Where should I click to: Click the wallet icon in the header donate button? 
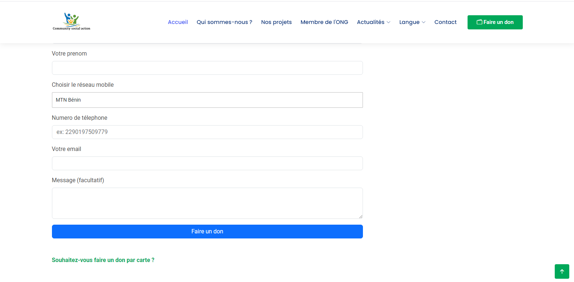479,22
